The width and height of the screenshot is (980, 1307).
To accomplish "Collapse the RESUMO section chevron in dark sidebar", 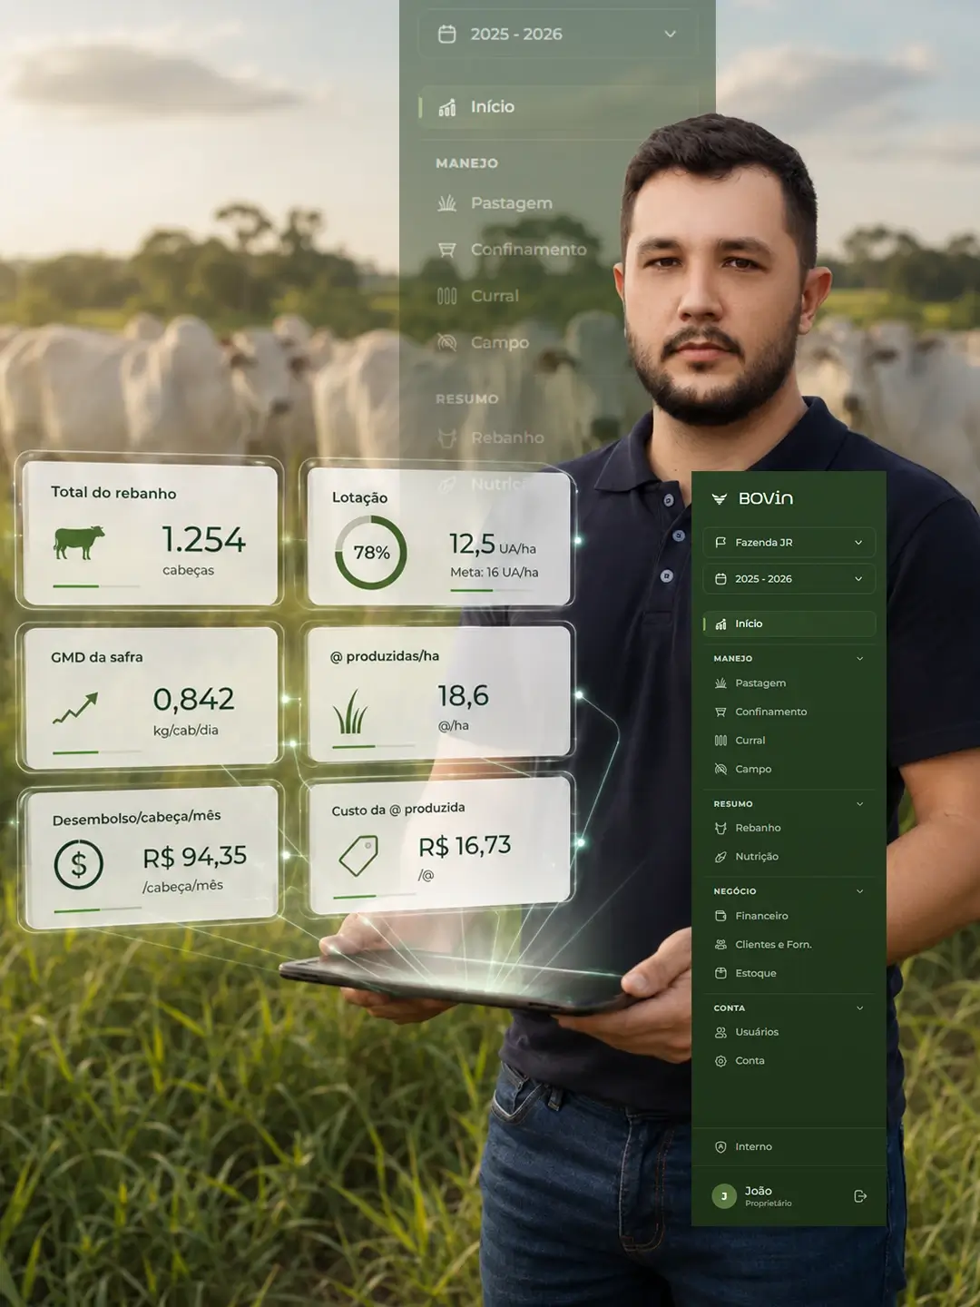I will [859, 803].
